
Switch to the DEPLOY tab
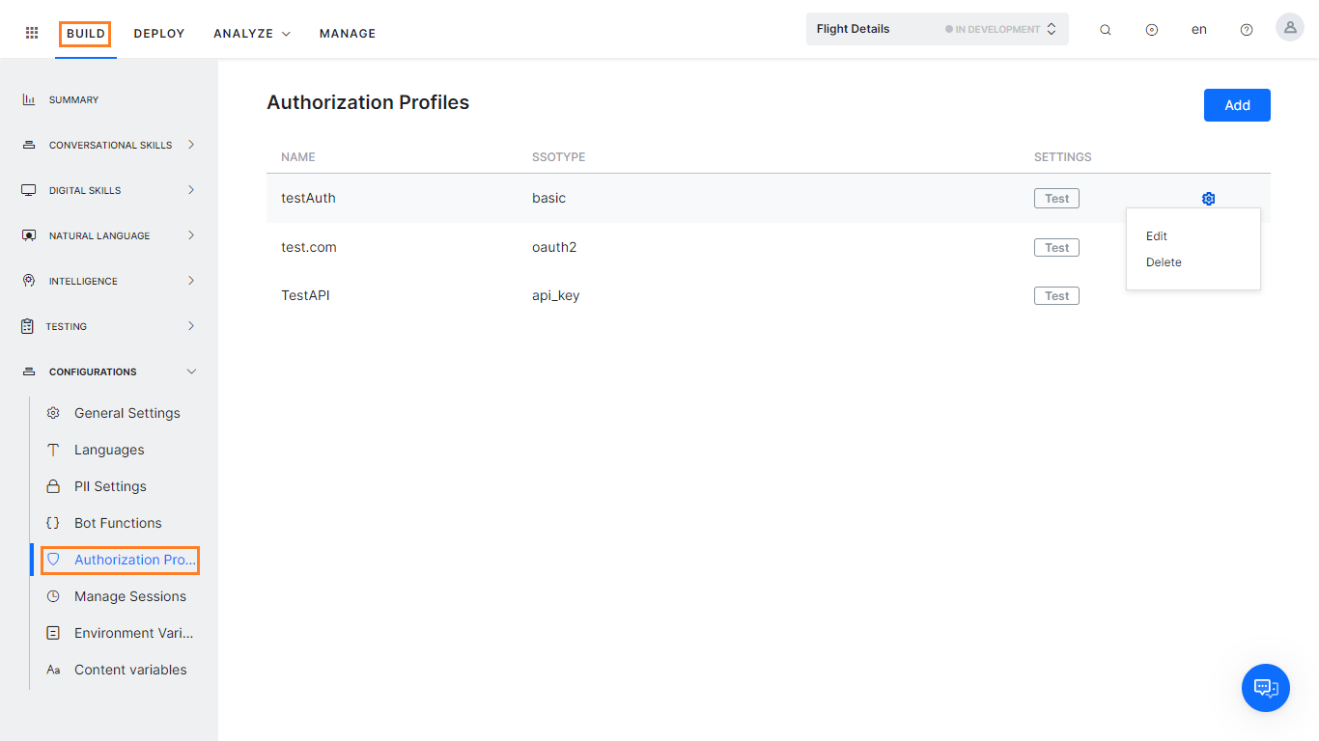click(x=158, y=33)
